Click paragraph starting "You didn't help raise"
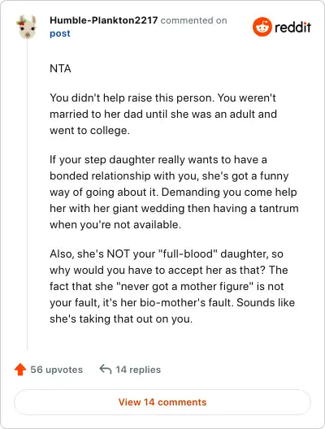The width and height of the screenshot is (325, 429). click(x=163, y=114)
